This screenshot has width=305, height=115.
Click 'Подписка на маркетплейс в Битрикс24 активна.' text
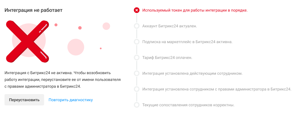[x=187, y=42]
